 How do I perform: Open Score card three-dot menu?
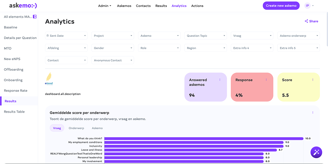(313, 80)
